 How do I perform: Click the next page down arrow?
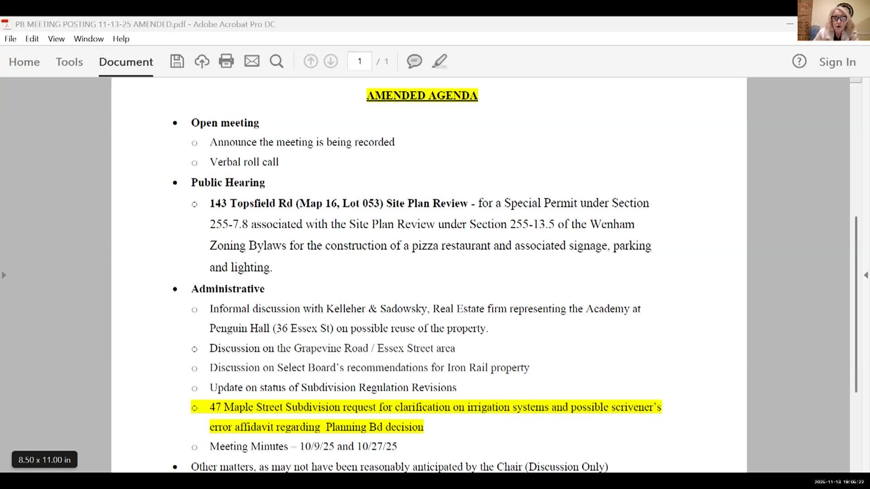click(x=331, y=61)
